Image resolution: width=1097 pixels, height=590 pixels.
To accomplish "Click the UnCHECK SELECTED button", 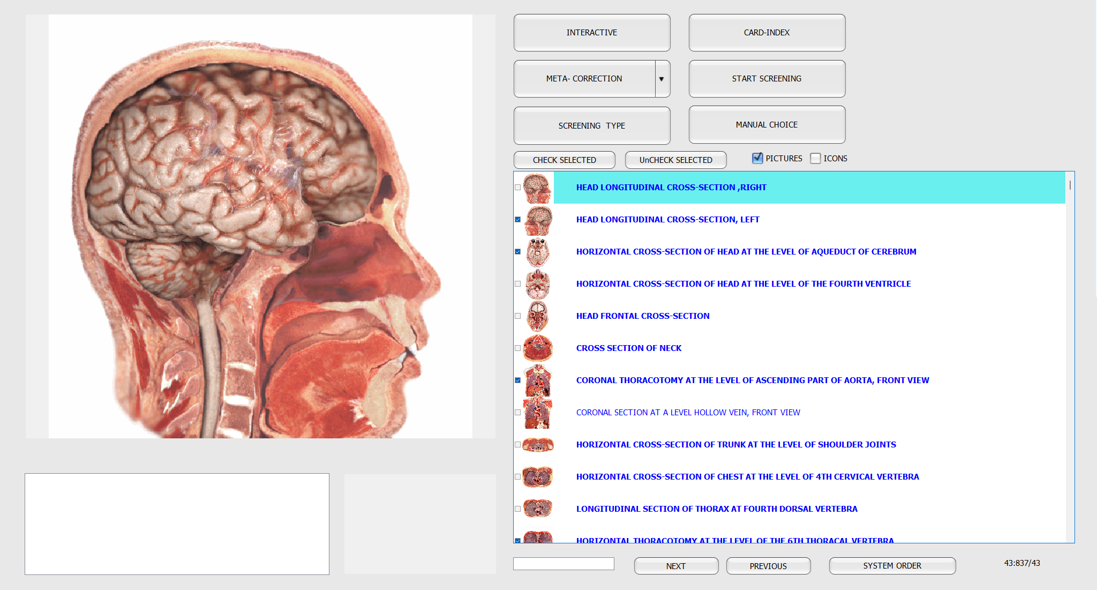I will pyautogui.click(x=675, y=160).
